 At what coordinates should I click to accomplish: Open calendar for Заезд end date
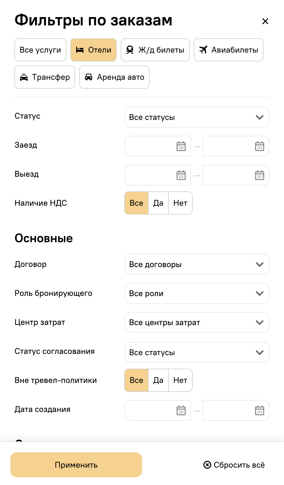coord(259,146)
